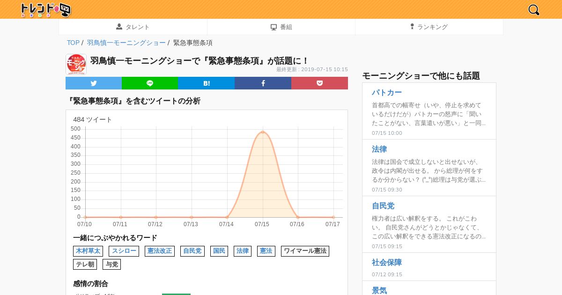Click the Trend TV site logo
Image resolution: width=562 pixels, height=295 pixels.
pyautogui.click(x=45, y=9)
